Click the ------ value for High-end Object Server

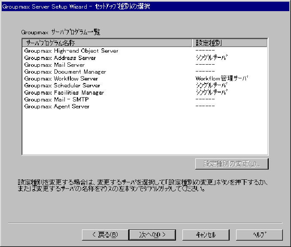tap(205, 51)
